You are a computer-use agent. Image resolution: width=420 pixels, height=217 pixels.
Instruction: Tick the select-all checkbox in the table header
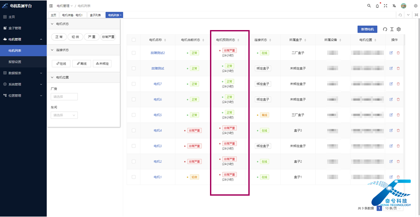134,40
